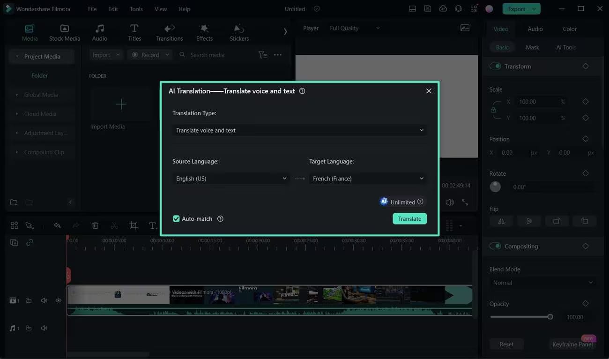Open the Import dropdown
The height and width of the screenshot is (359, 609).
106,55
